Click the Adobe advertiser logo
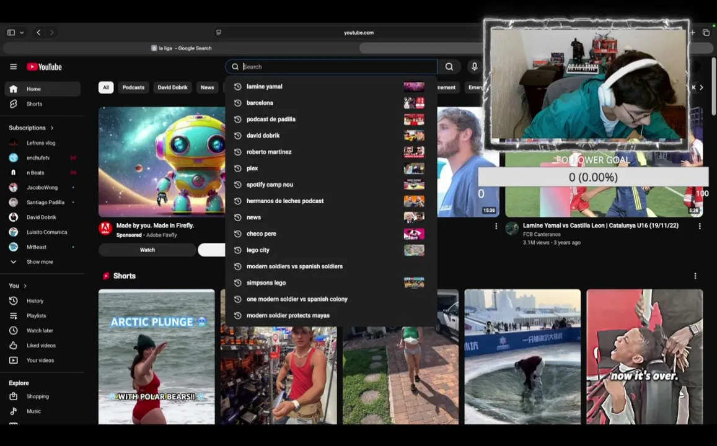Image resolution: width=717 pixels, height=446 pixels. click(105, 229)
